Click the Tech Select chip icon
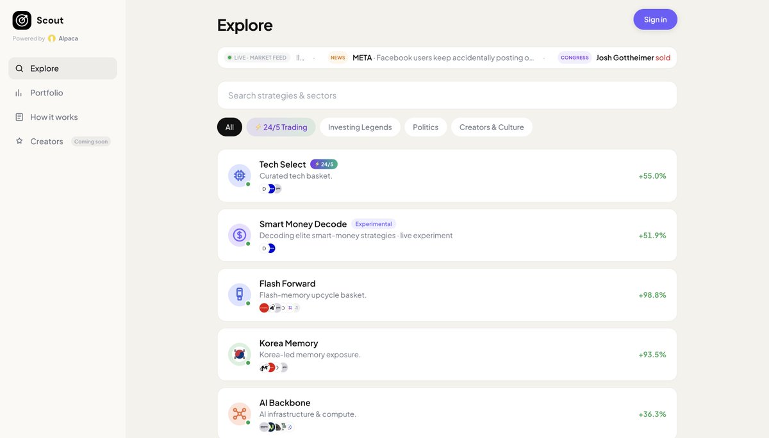Screen dimensions: 769x438 point(240,175)
